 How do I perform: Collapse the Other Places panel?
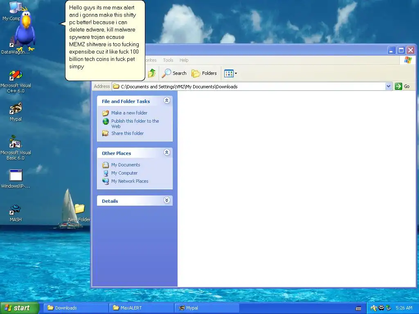click(x=167, y=153)
